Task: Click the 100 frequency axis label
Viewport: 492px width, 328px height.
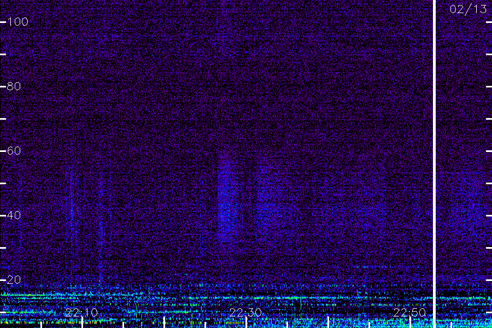Action: click(17, 22)
